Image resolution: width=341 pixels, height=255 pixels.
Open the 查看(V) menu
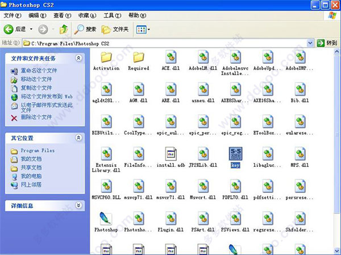63,15
